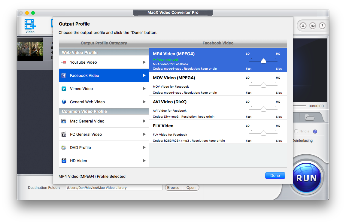Select HD Video category
346x224 pixels.
point(104,161)
